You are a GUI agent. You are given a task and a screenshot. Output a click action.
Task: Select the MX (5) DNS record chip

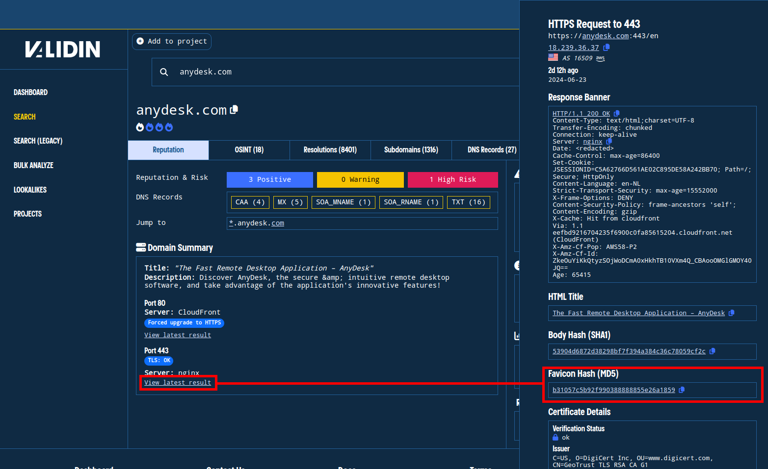(x=291, y=202)
